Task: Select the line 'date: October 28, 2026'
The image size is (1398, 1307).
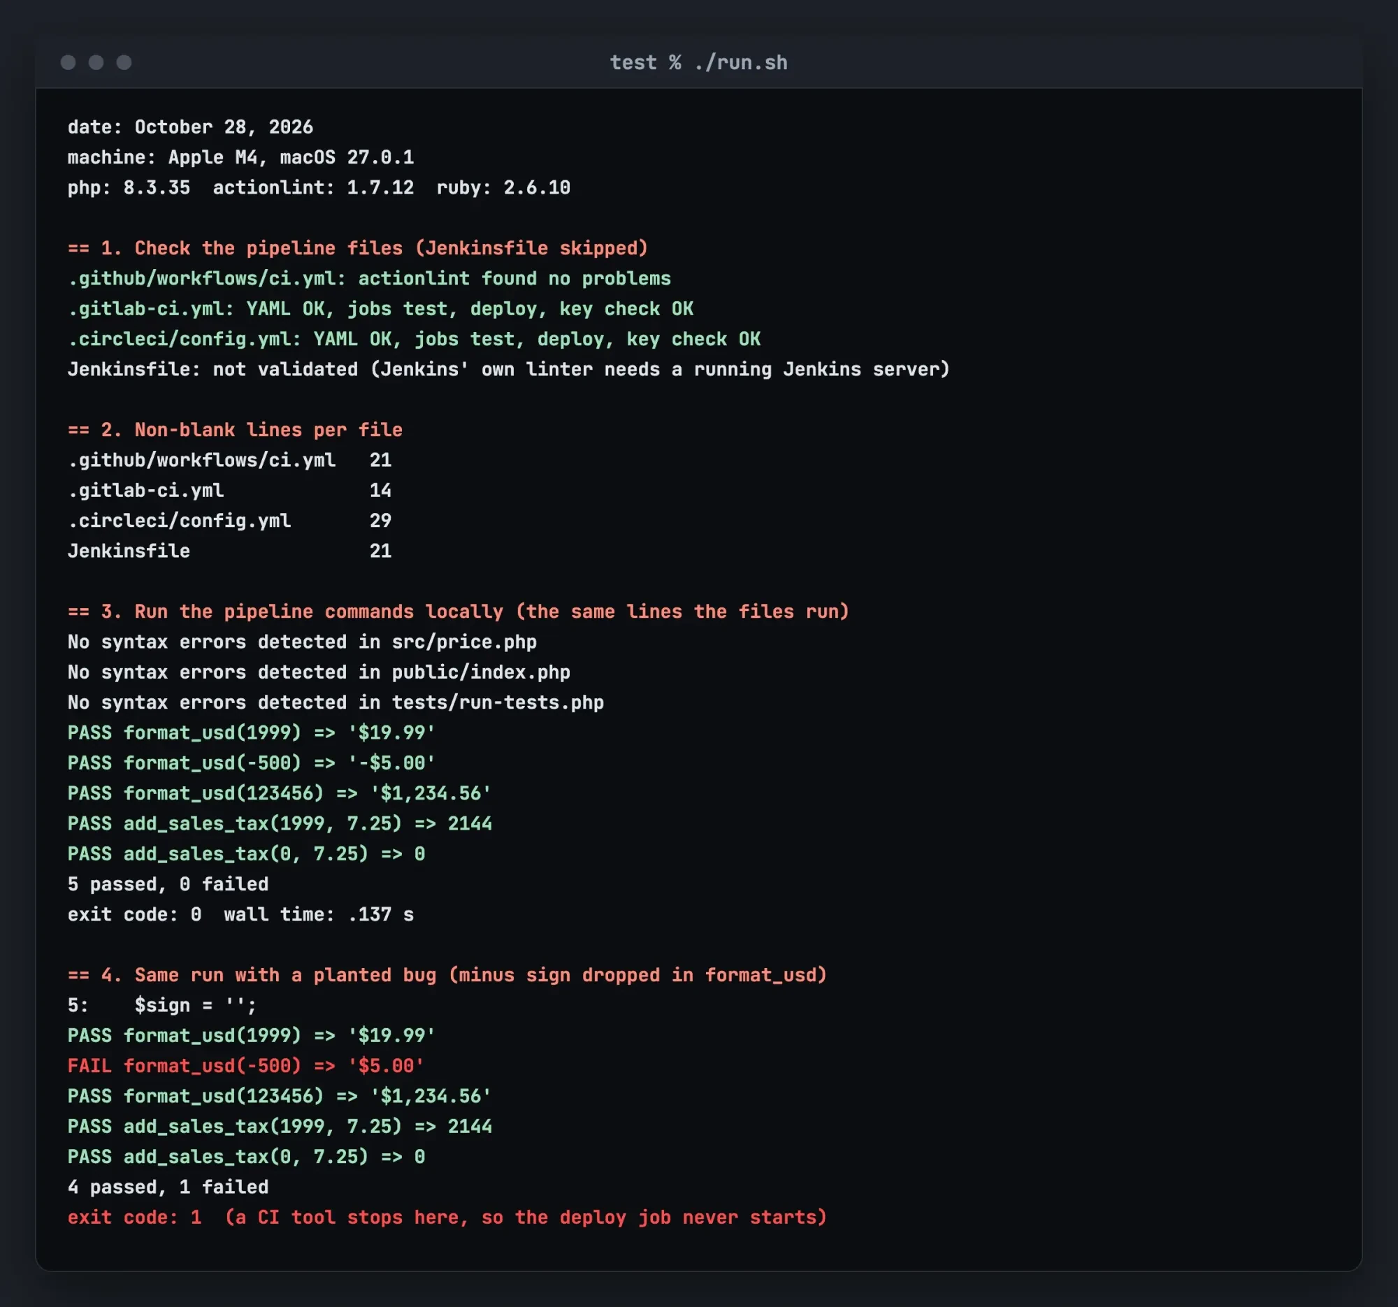Action: [191, 127]
